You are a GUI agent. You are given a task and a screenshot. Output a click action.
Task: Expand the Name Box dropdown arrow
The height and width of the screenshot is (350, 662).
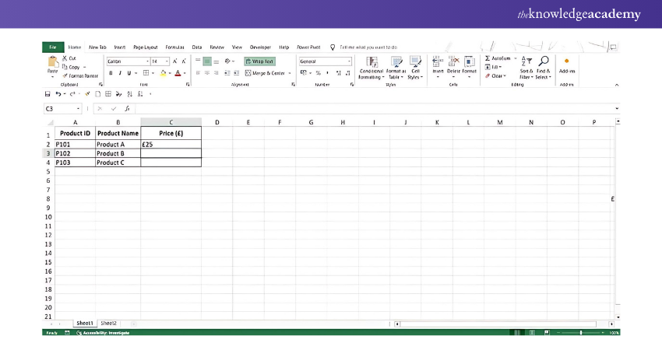click(79, 108)
